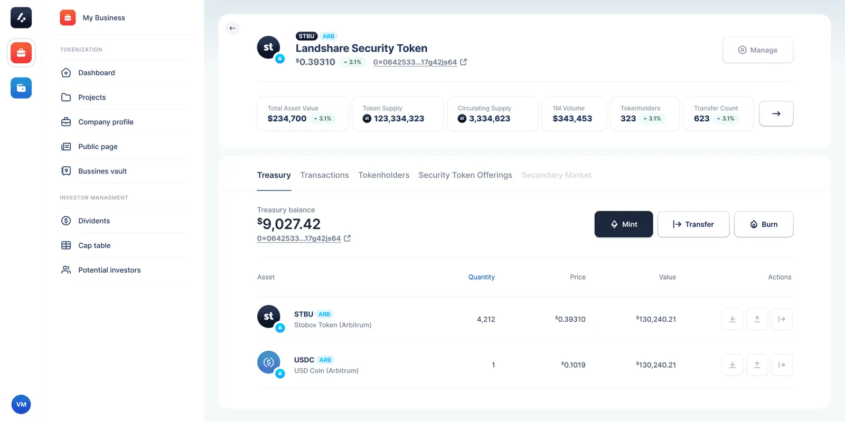Open the Manage token settings button
This screenshot has width=845, height=422.
(x=757, y=50)
